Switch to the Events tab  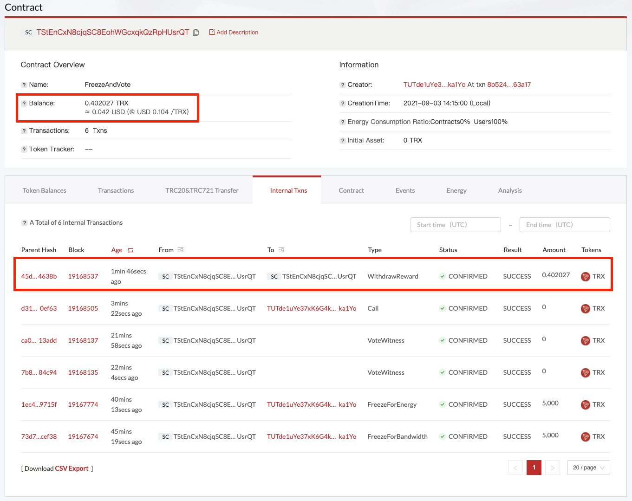click(x=405, y=190)
